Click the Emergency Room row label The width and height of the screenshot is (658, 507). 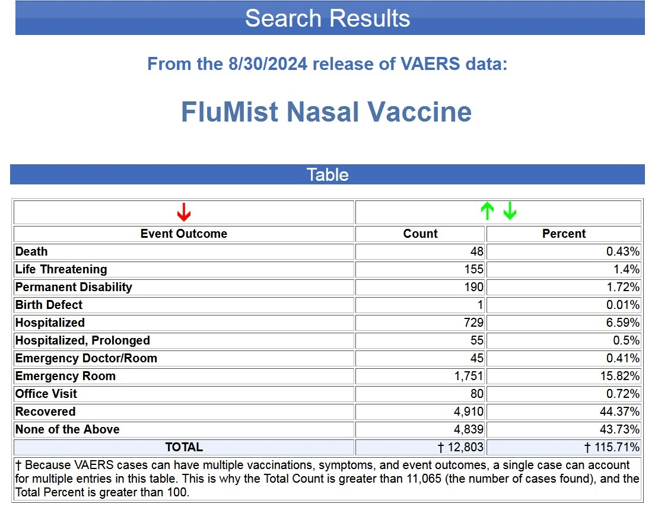coord(65,376)
